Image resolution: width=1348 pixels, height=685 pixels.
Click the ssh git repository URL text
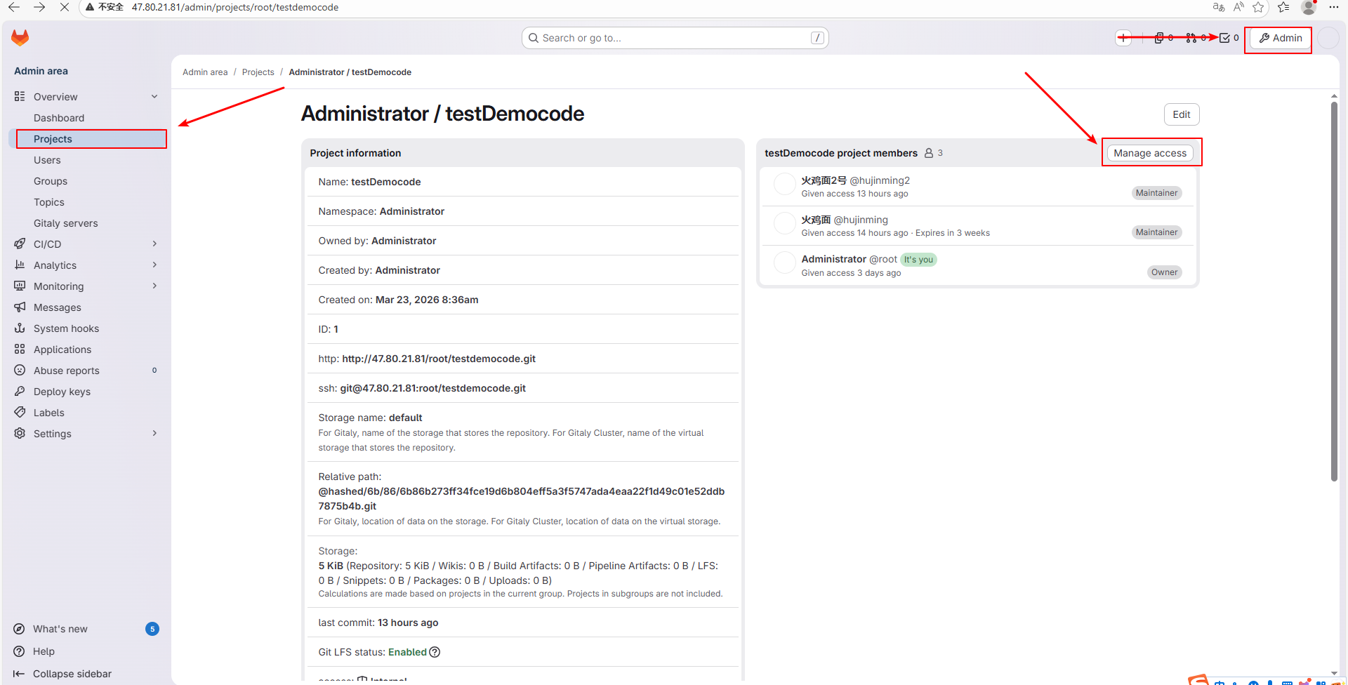(433, 388)
